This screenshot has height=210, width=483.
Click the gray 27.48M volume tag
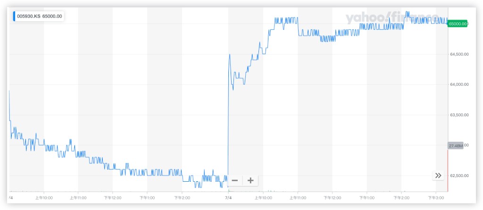pyautogui.click(x=456, y=145)
